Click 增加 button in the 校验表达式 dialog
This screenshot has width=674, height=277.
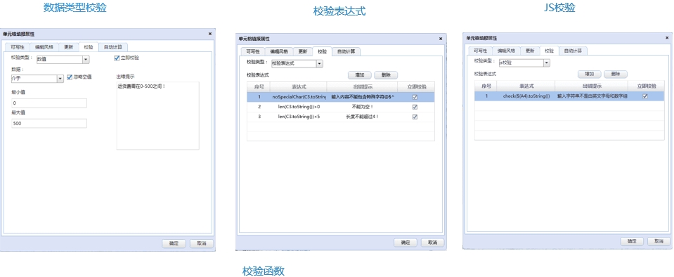coord(359,75)
